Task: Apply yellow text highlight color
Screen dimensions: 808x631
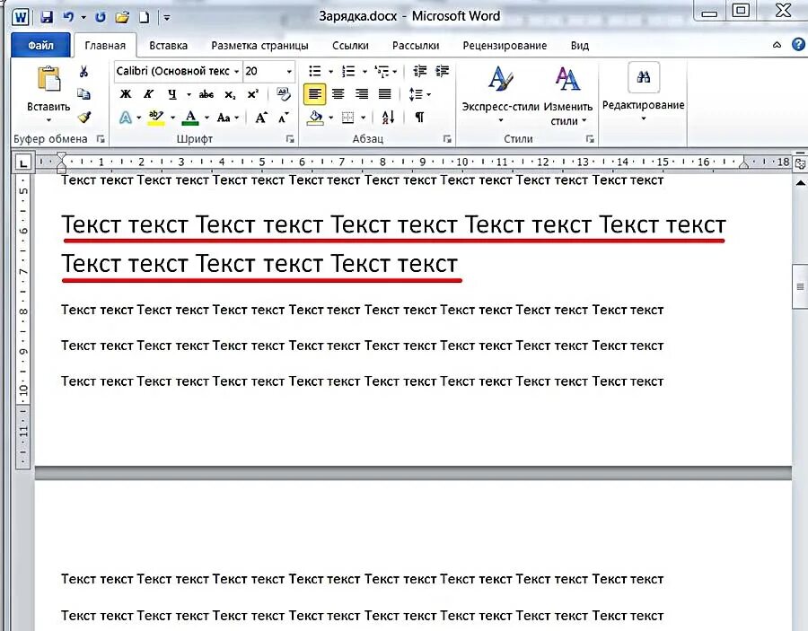Action: tap(155, 118)
